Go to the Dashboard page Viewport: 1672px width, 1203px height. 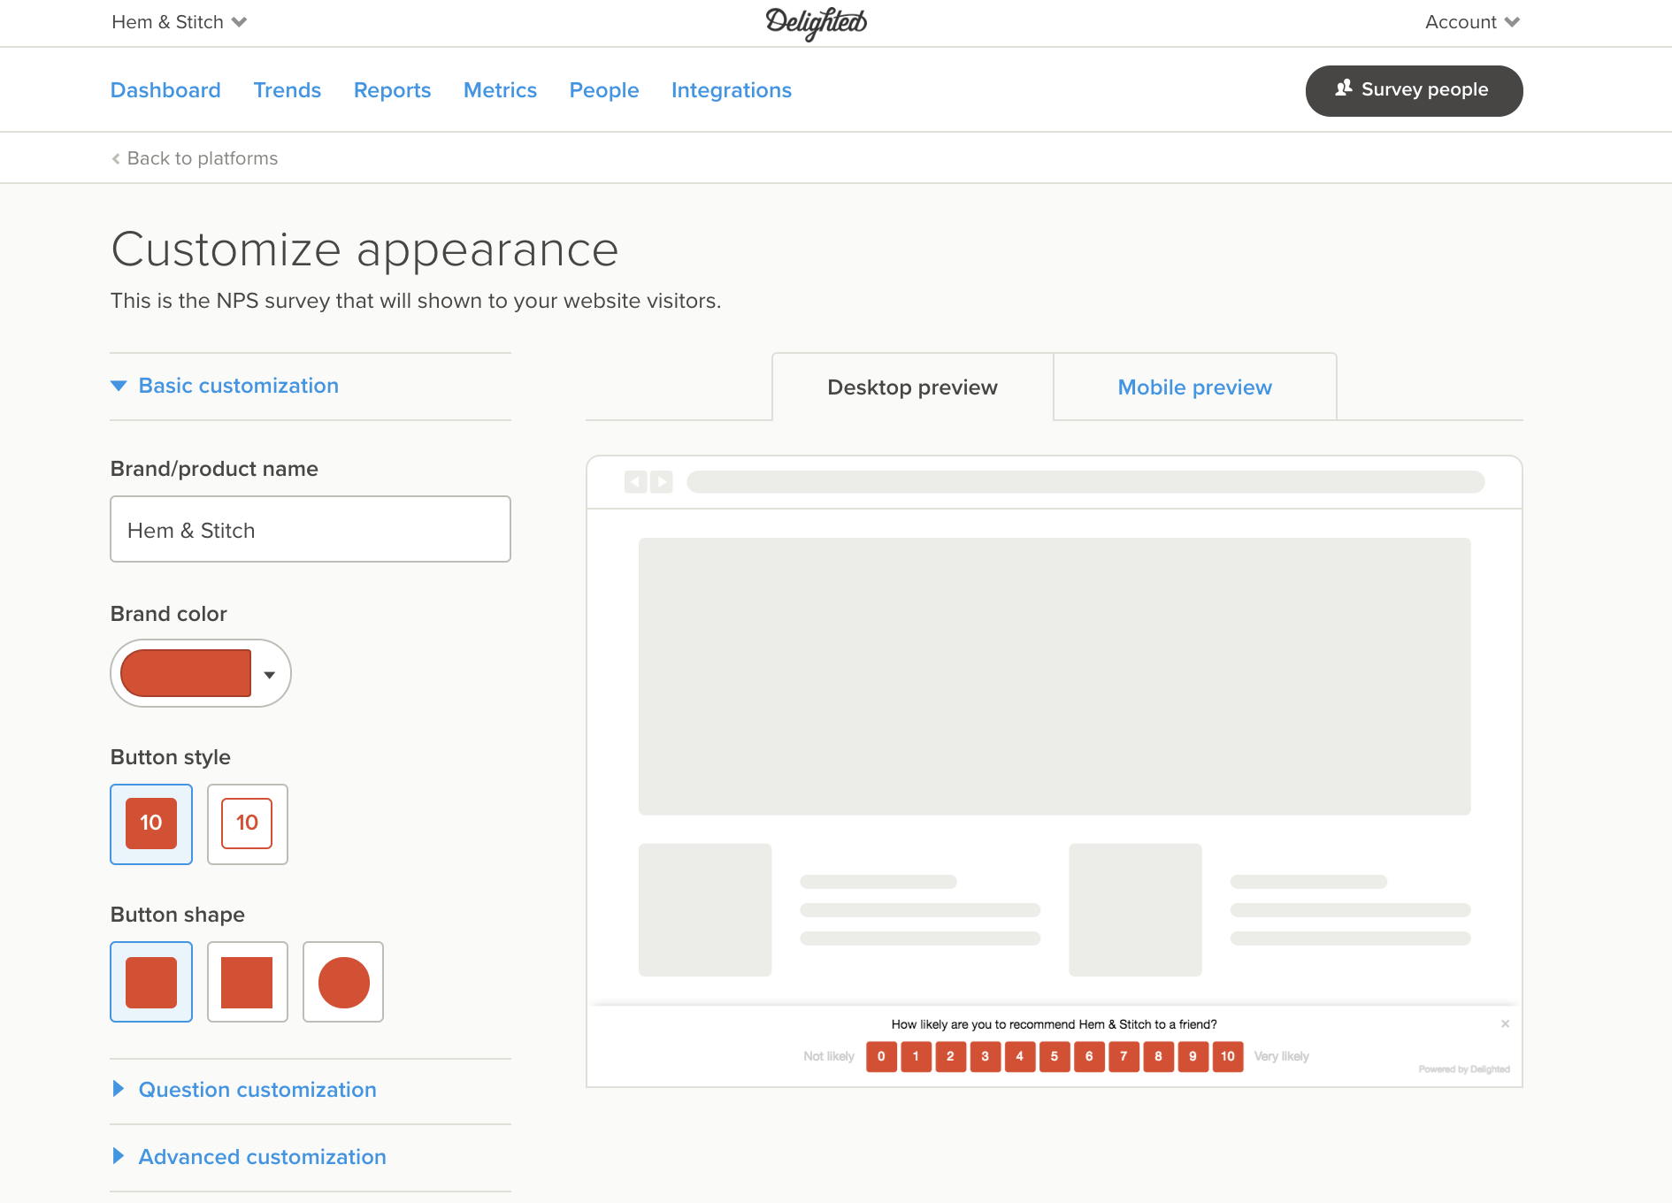click(165, 90)
